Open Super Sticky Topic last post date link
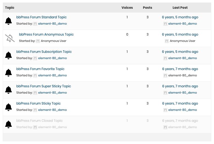Screen dimensions: 214x144 [180, 86]
